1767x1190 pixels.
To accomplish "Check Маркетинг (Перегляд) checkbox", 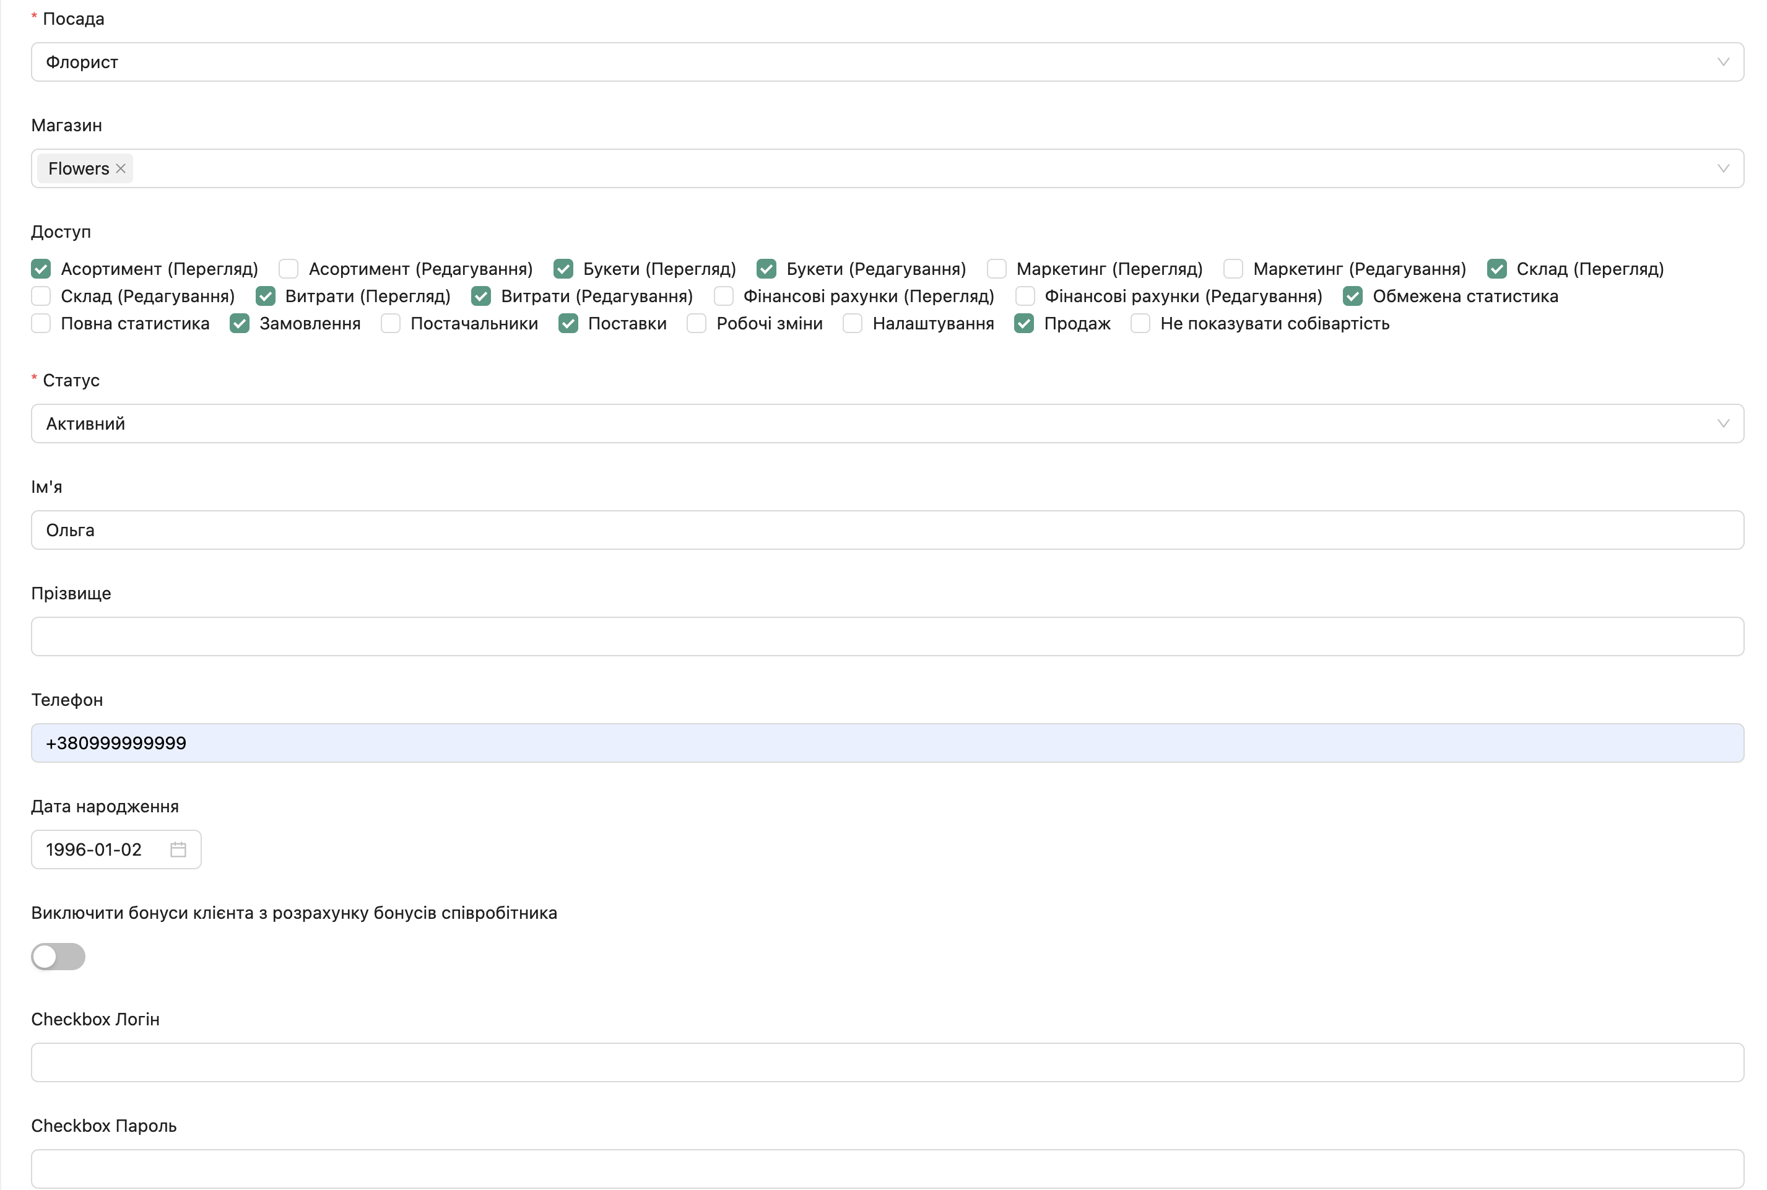I will coord(996,269).
